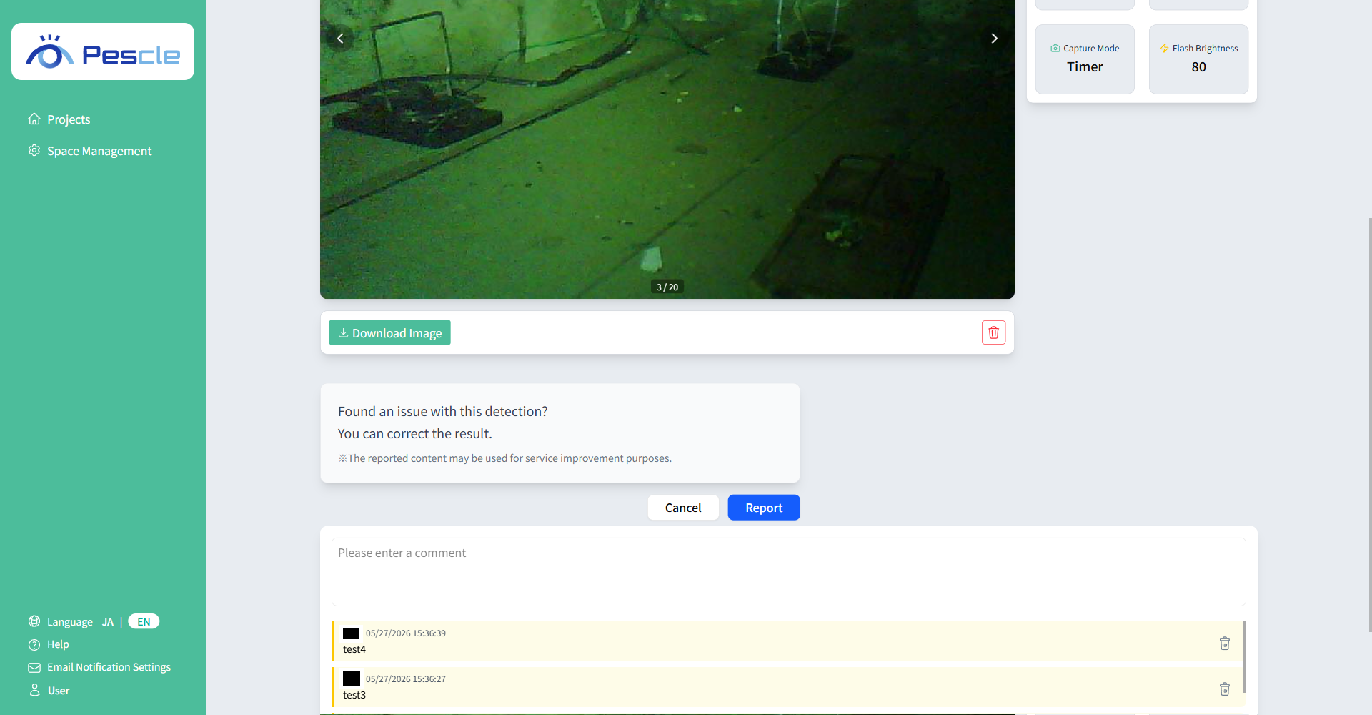Screen dimensions: 1372x715
Task: Click the test3 comment author avatar
Action: tap(352, 679)
